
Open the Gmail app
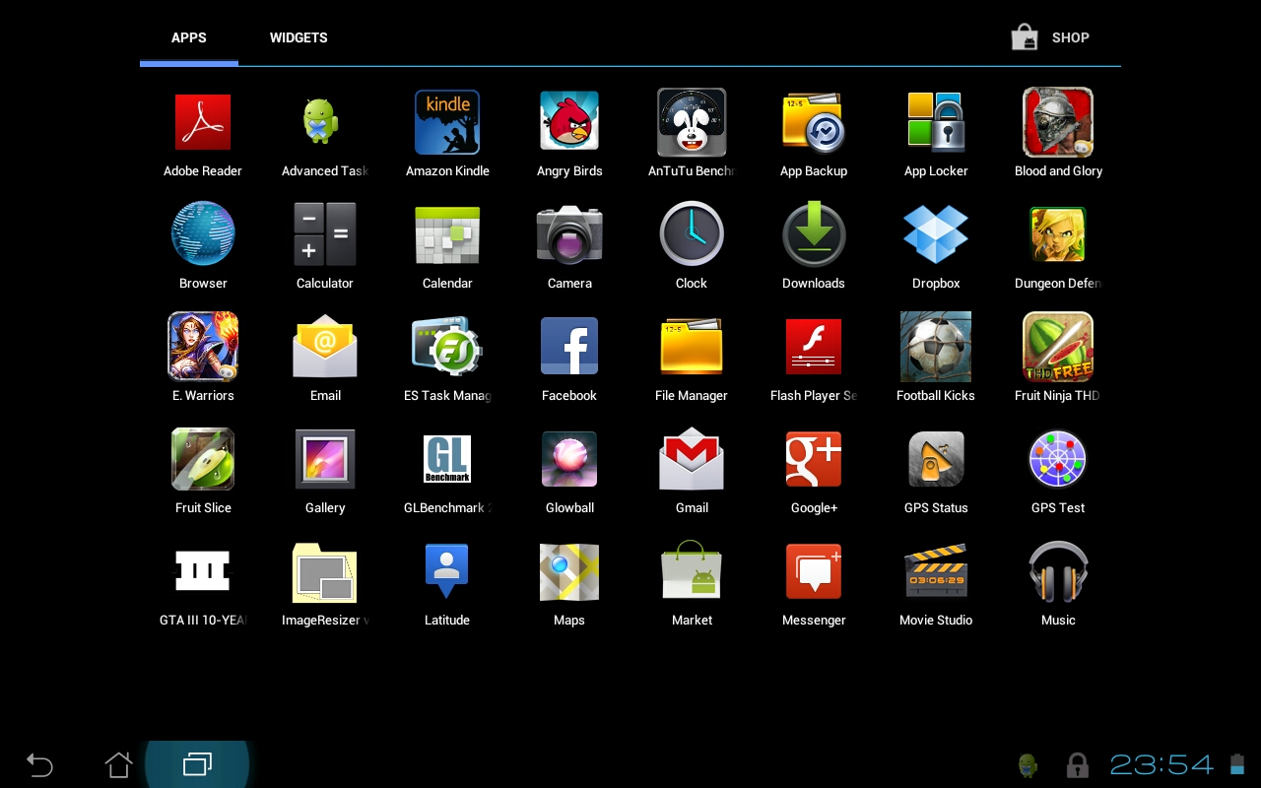pos(692,459)
